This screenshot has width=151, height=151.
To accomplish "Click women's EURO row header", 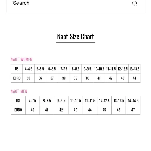I will (x=17, y=78).
